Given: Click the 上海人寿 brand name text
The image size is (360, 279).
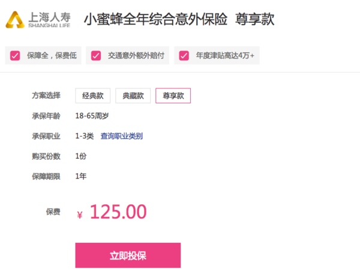Looking at the screenshot, I should point(49,17).
